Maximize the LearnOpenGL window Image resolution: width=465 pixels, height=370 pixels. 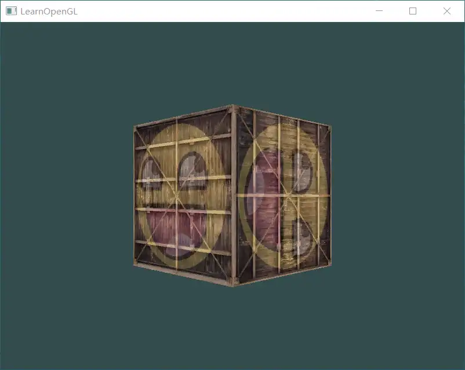coord(413,11)
